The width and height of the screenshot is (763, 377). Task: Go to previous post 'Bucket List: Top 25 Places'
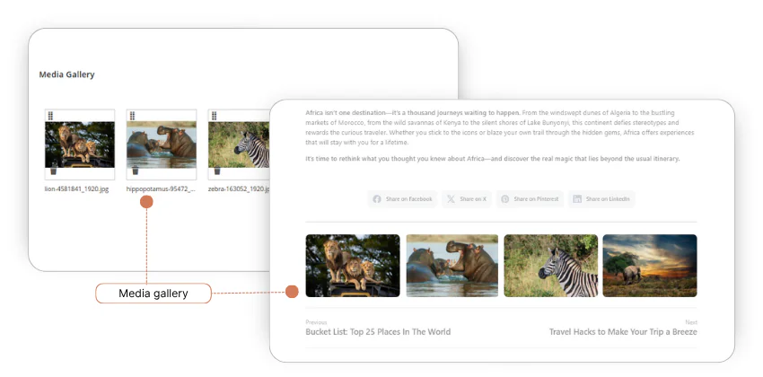coord(378,331)
